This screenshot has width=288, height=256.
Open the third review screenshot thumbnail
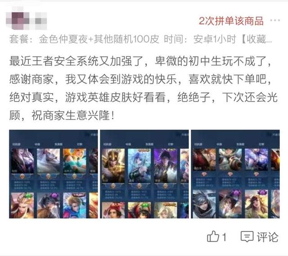point(235,174)
